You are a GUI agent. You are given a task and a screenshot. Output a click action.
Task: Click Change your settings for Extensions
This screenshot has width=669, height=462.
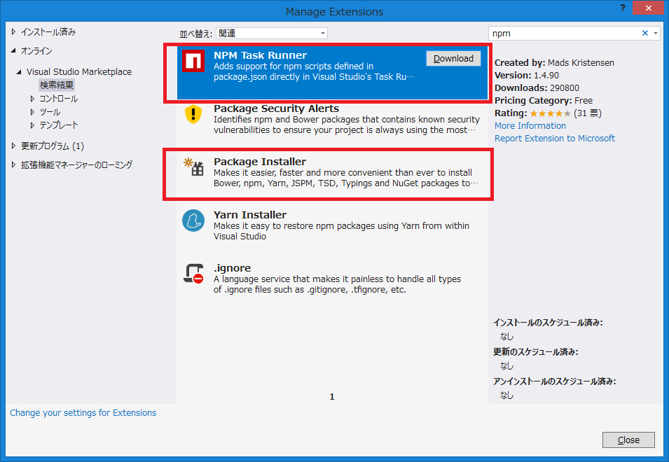(83, 412)
